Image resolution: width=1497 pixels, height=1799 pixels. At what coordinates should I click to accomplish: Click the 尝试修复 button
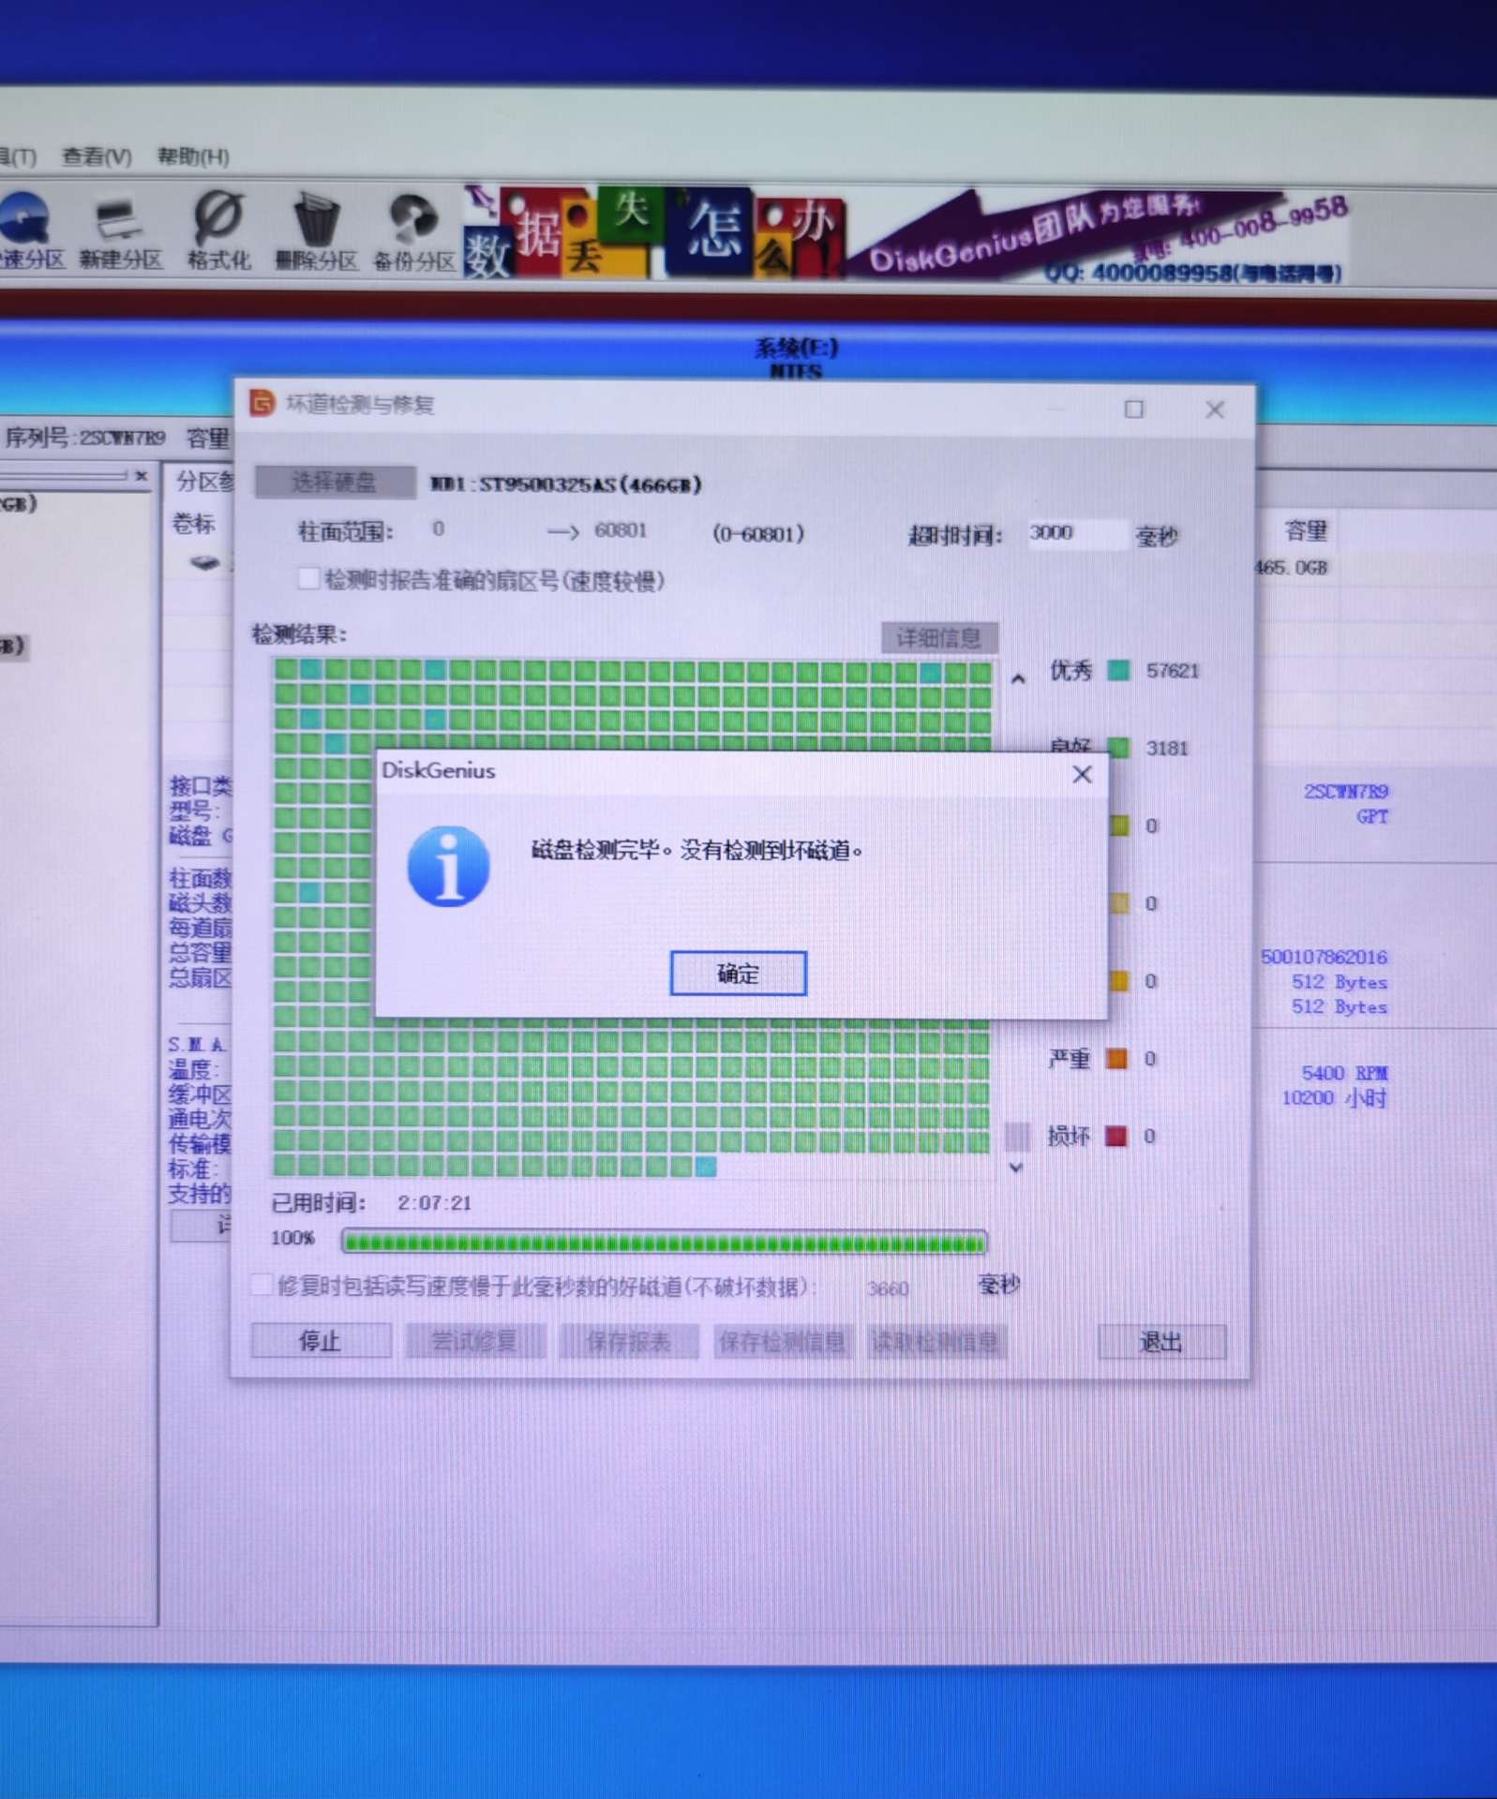(x=474, y=1341)
